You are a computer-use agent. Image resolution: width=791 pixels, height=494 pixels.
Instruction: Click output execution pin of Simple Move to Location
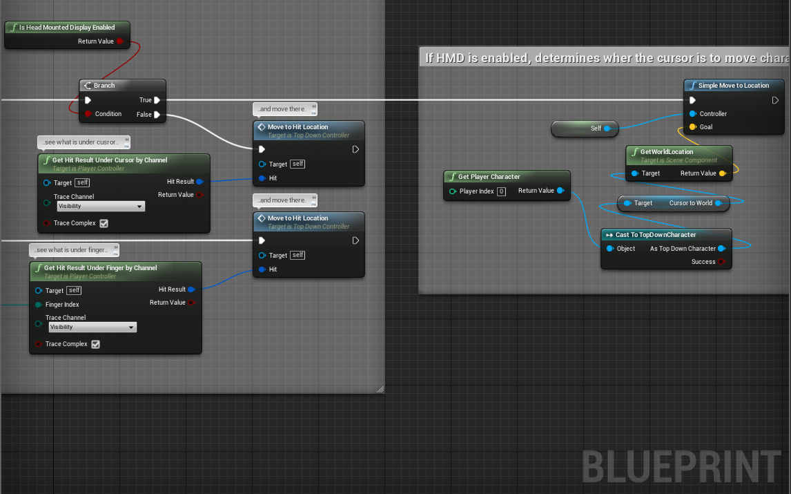776,100
